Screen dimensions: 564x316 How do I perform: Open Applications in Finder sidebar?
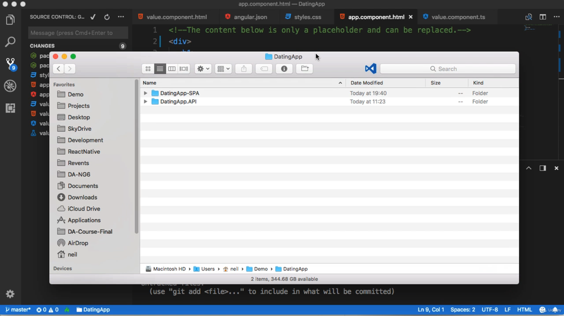coord(84,220)
